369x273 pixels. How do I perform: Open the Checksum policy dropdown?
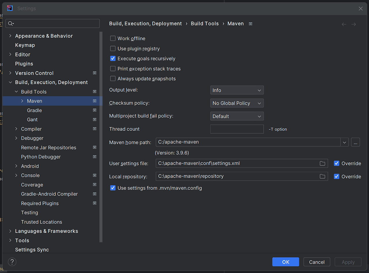click(237, 103)
